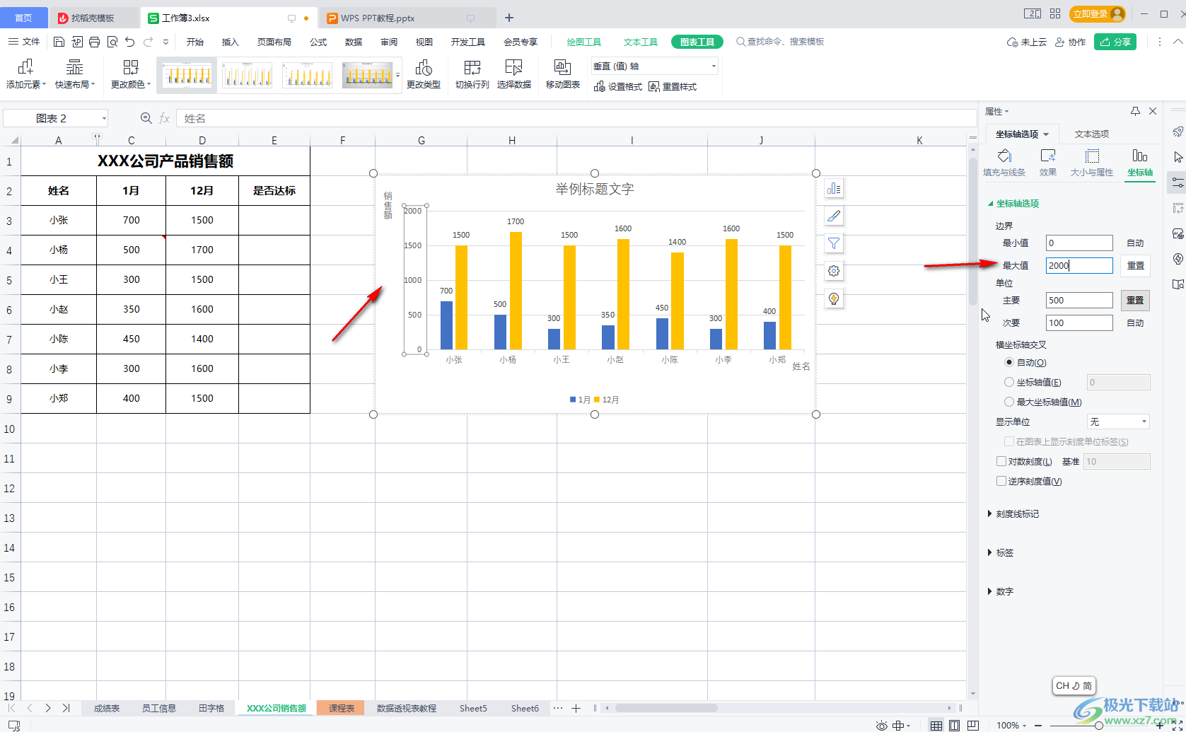1186x732 pixels.
Task: Click the zoom slider handle in status bar
Action: point(1099,725)
